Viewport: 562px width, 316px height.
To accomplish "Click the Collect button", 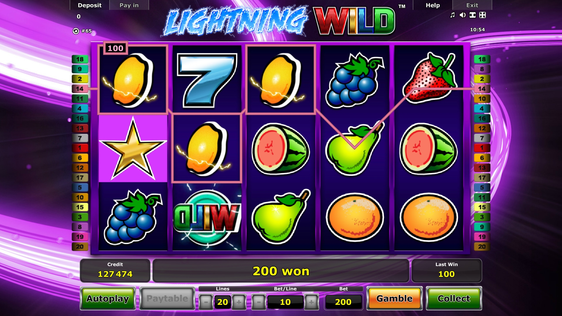I will click(454, 298).
